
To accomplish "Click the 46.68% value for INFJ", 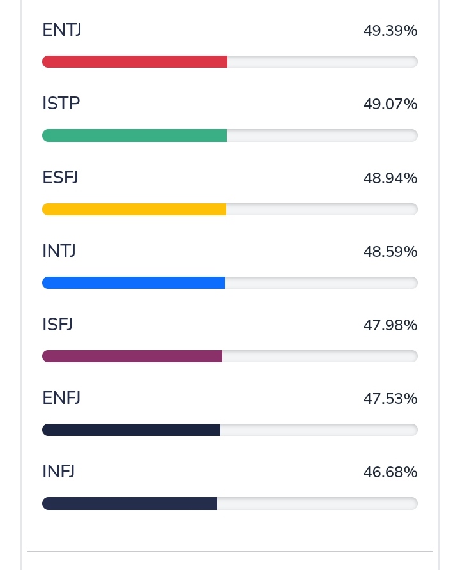I will tap(390, 472).
